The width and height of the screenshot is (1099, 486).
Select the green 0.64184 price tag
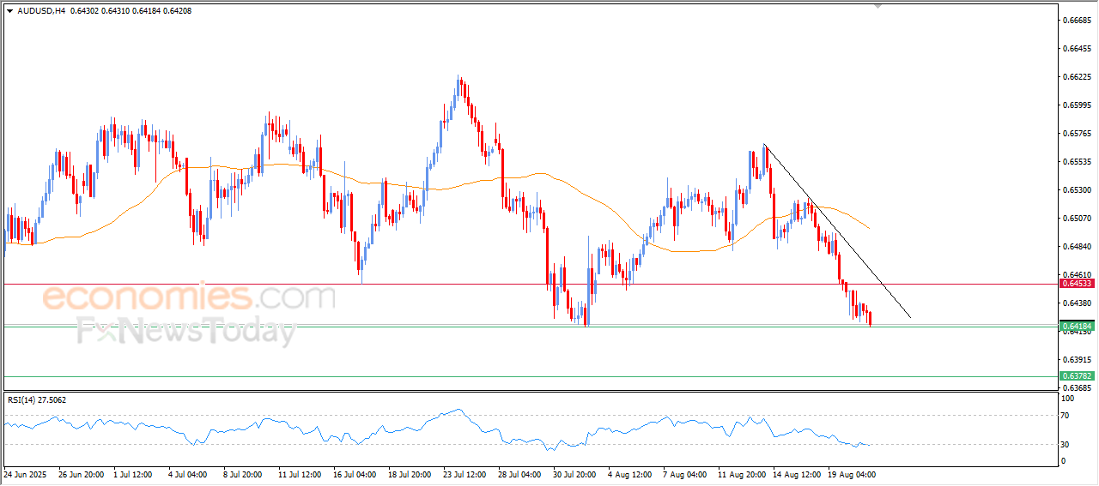tap(1077, 326)
